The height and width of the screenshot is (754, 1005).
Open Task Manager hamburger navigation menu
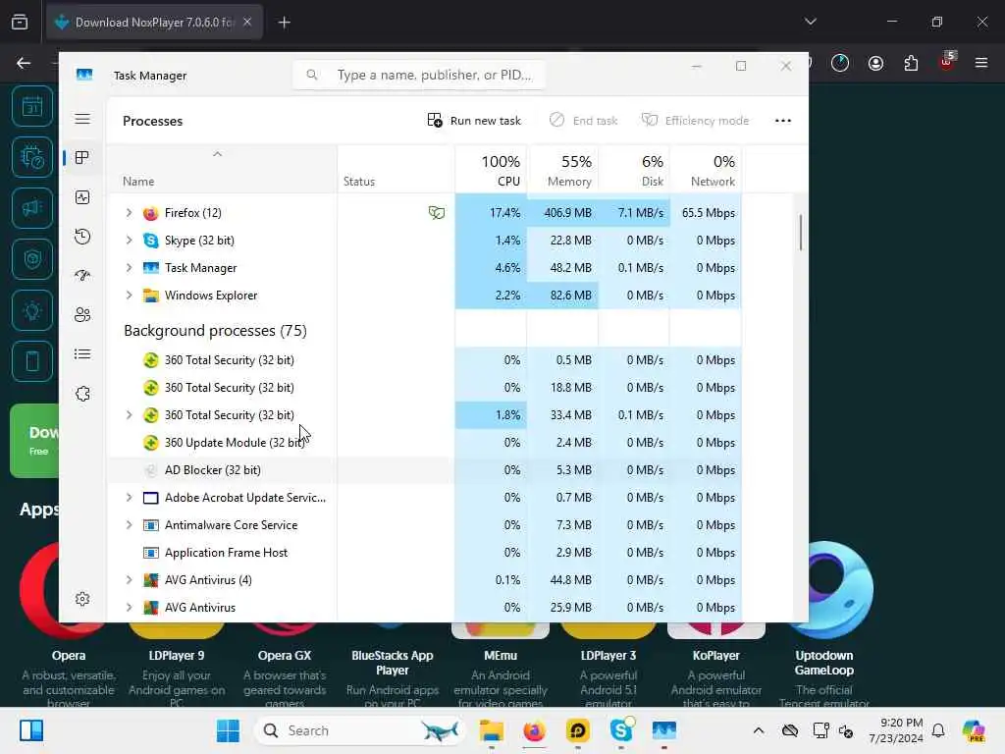point(82,119)
